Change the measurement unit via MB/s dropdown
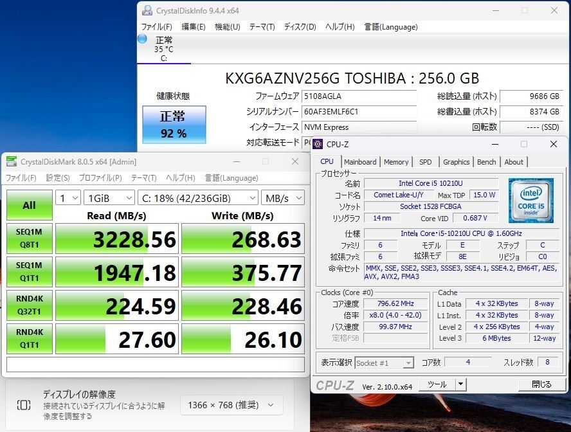The image size is (571, 432). coord(283,198)
